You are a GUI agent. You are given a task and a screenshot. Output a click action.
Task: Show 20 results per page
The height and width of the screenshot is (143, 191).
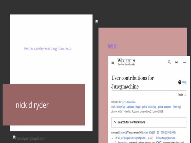(154, 132)
